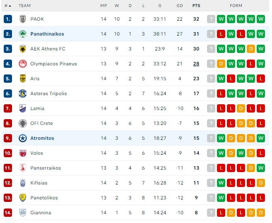The height and width of the screenshot is (223, 272).
Task: Click the Asteras Tripolis crest icon
Action: pyautogui.click(x=23, y=94)
